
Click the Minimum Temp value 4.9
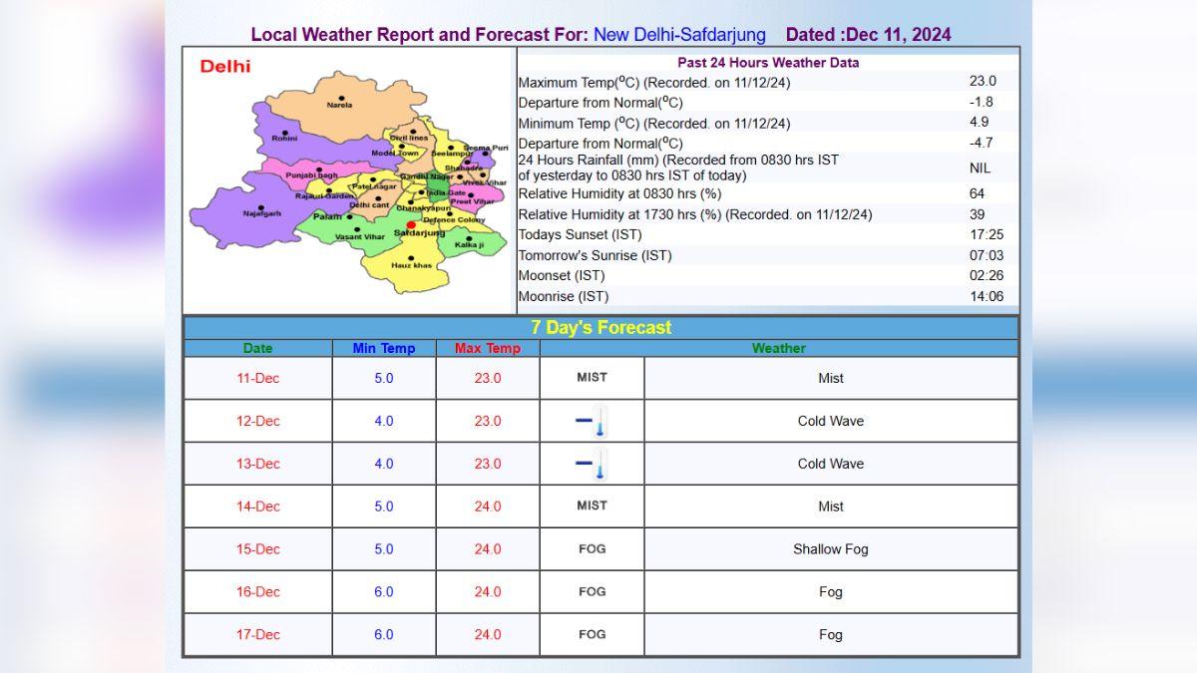click(979, 123)
